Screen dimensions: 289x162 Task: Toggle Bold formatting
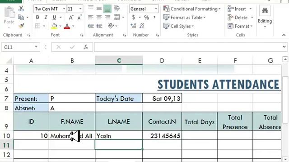pos(37,17)
